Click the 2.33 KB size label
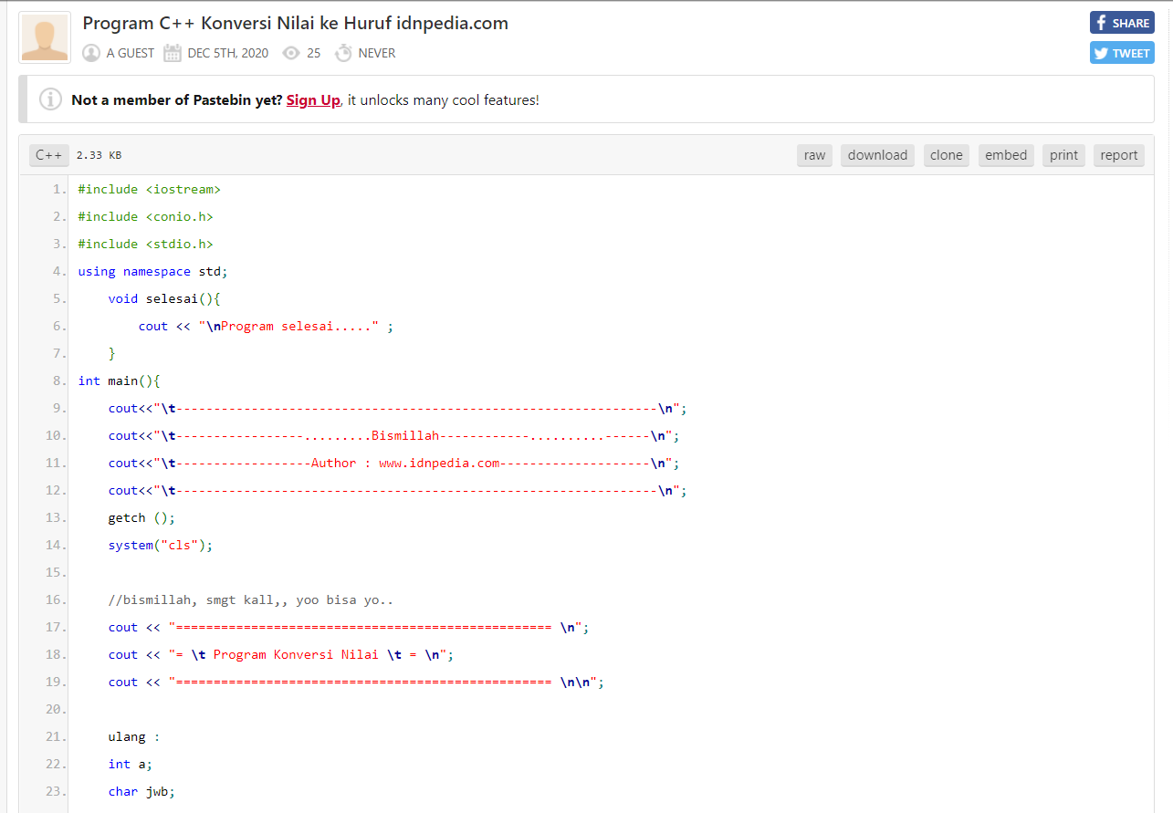Screen dimensions: 1173x813 point(97,155)
